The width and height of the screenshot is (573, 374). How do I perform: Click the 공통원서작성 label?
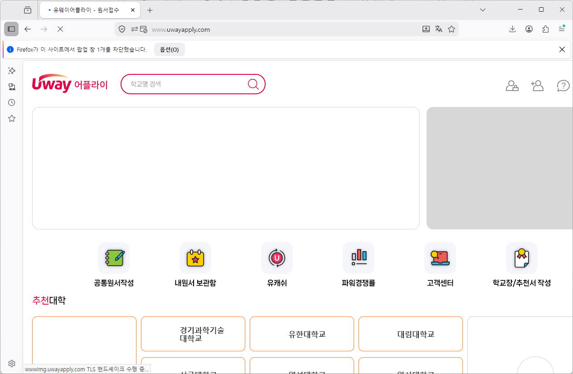point(114,283)
